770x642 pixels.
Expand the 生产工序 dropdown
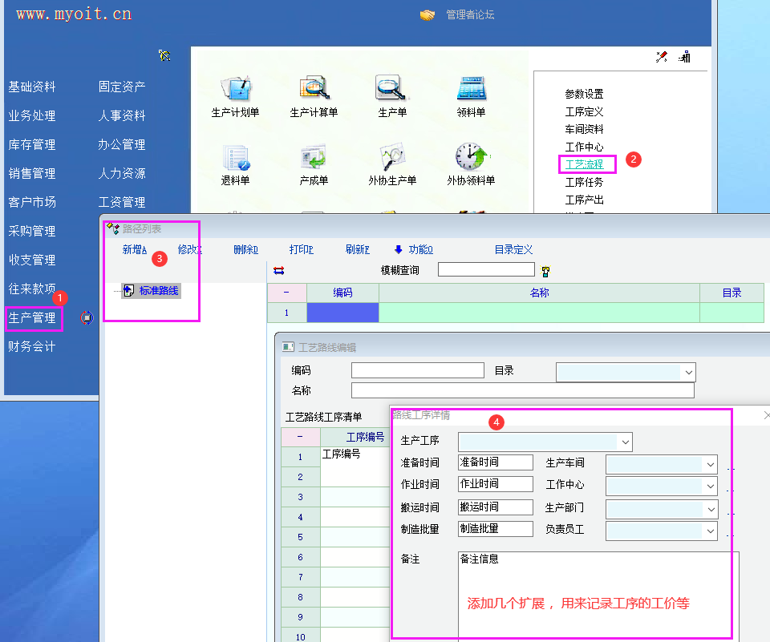coord(625,442)
